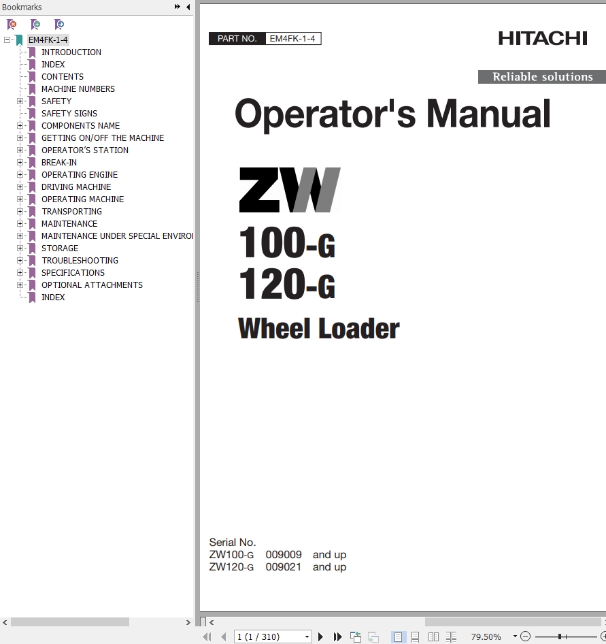
Task: Expand the SPECIFICATIONS bookmark
Action: (20, 273)
